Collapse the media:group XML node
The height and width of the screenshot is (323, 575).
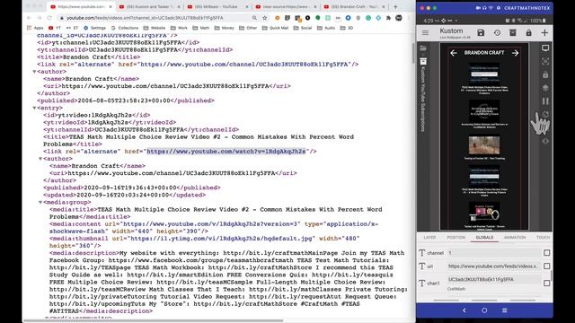tap(40, 202)
